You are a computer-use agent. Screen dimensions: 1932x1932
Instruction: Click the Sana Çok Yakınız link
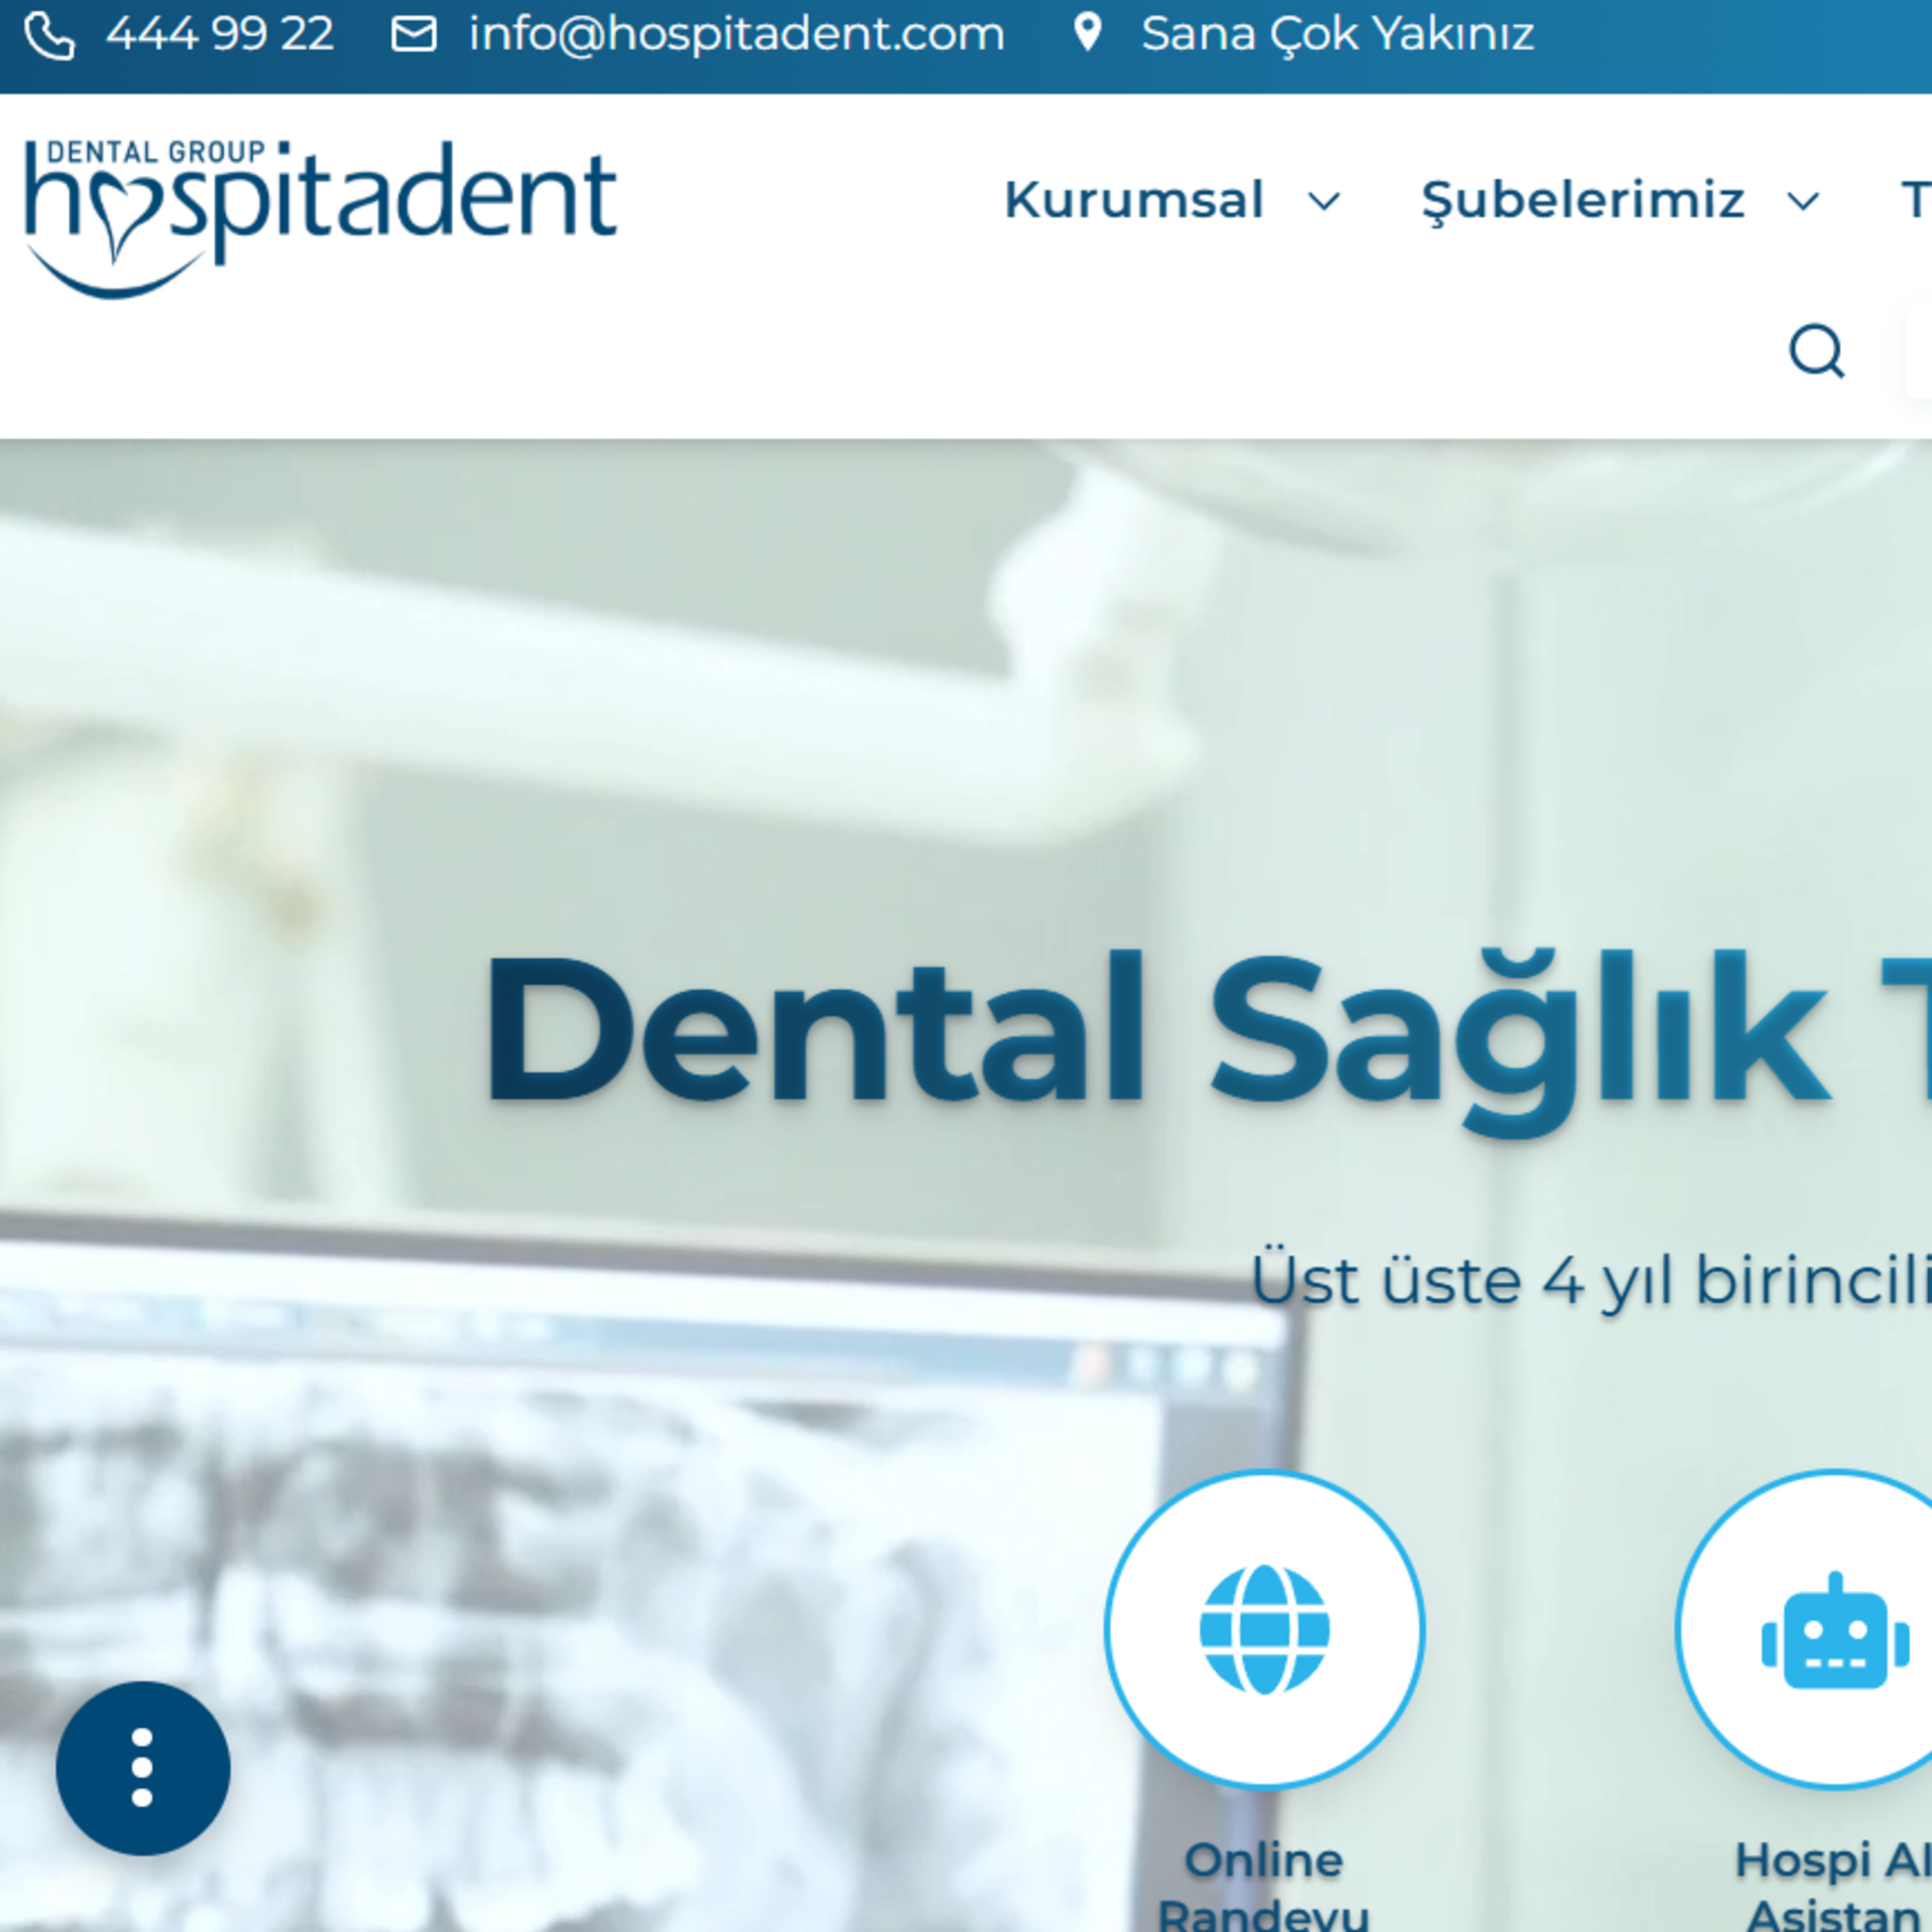pos(1337,34)
